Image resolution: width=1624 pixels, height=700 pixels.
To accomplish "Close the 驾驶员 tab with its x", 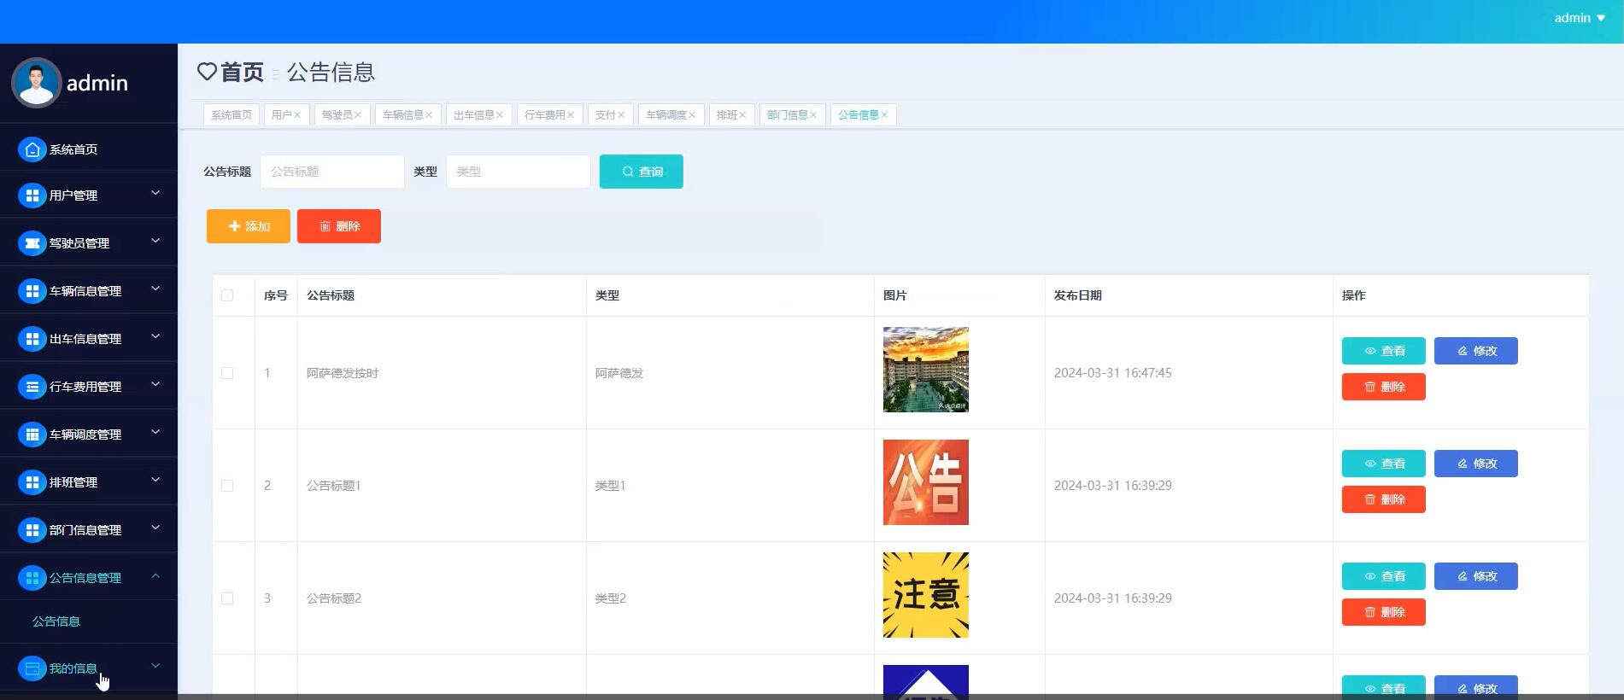I will pos(358,115).
